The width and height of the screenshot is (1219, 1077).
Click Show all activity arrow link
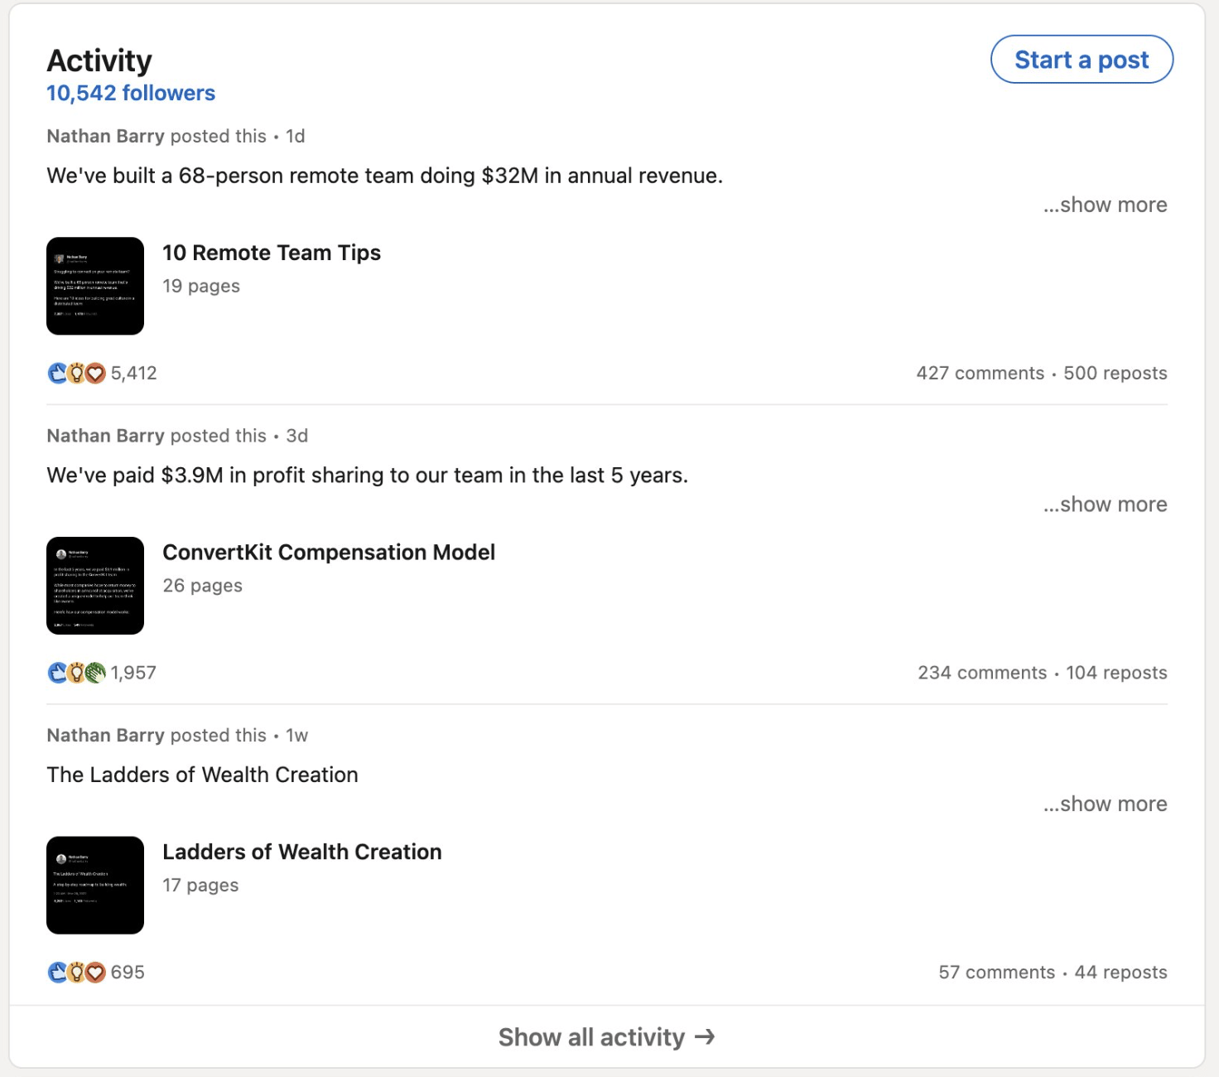pos(606,1037)
